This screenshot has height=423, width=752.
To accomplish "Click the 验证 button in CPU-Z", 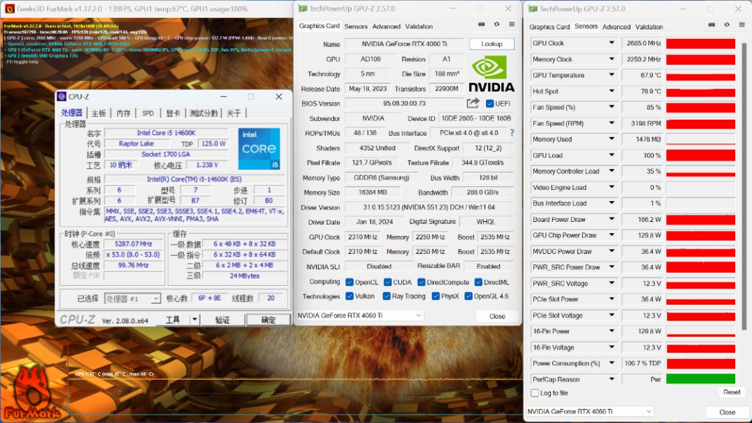I will coord(222,320).
